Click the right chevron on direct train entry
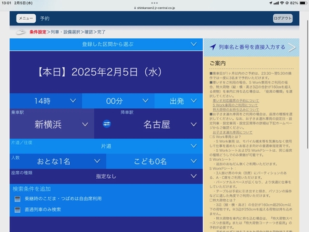 click(x=292, y=48)
